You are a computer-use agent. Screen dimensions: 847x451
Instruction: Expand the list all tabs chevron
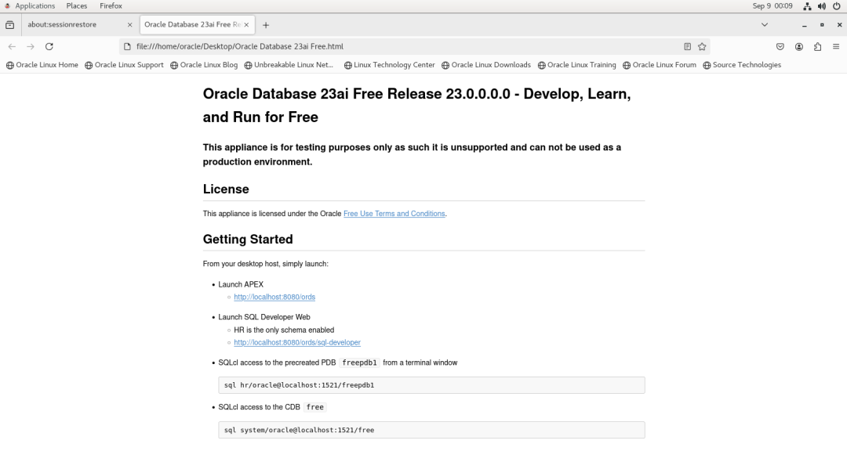coord(765,25)
